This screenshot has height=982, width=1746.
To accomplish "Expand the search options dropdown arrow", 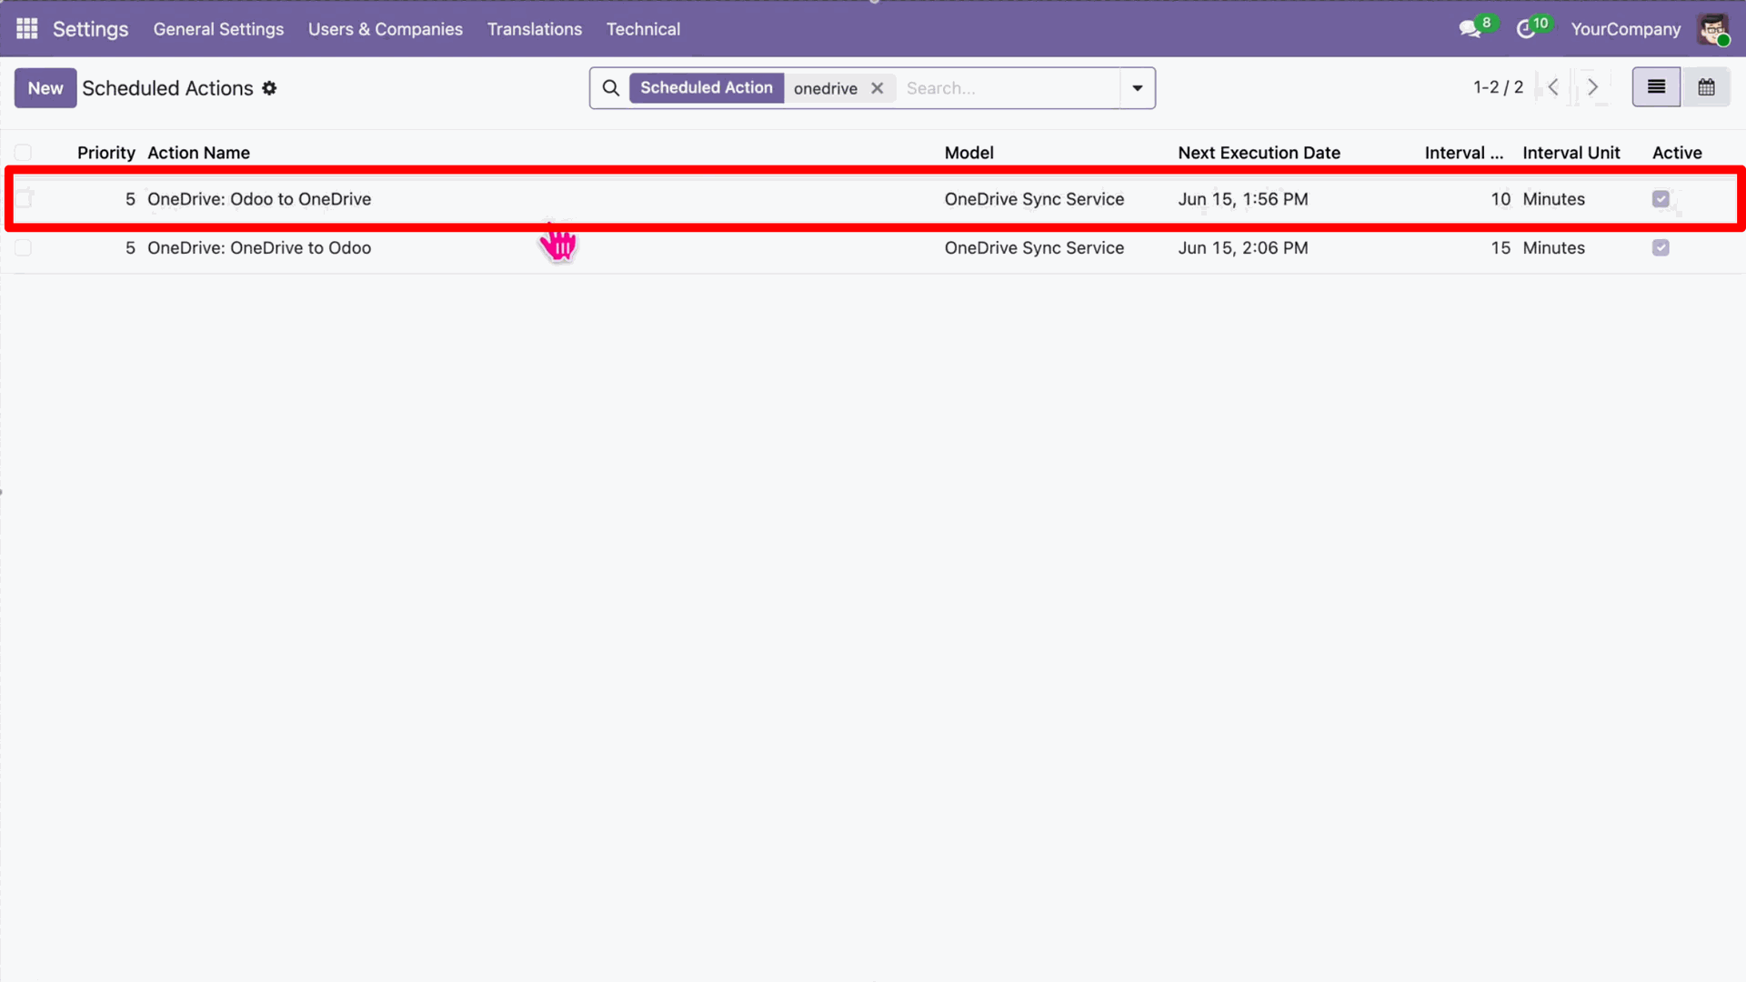I will coord(1137,88).
